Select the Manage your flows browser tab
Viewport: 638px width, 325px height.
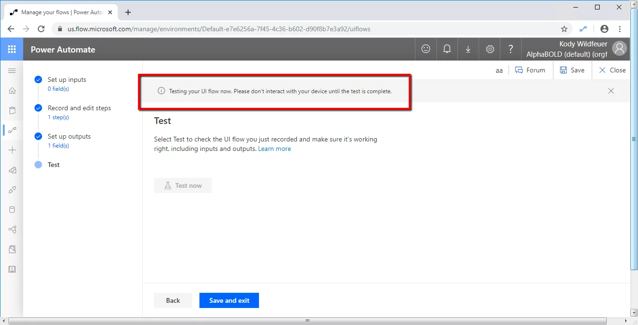(61, 12)
